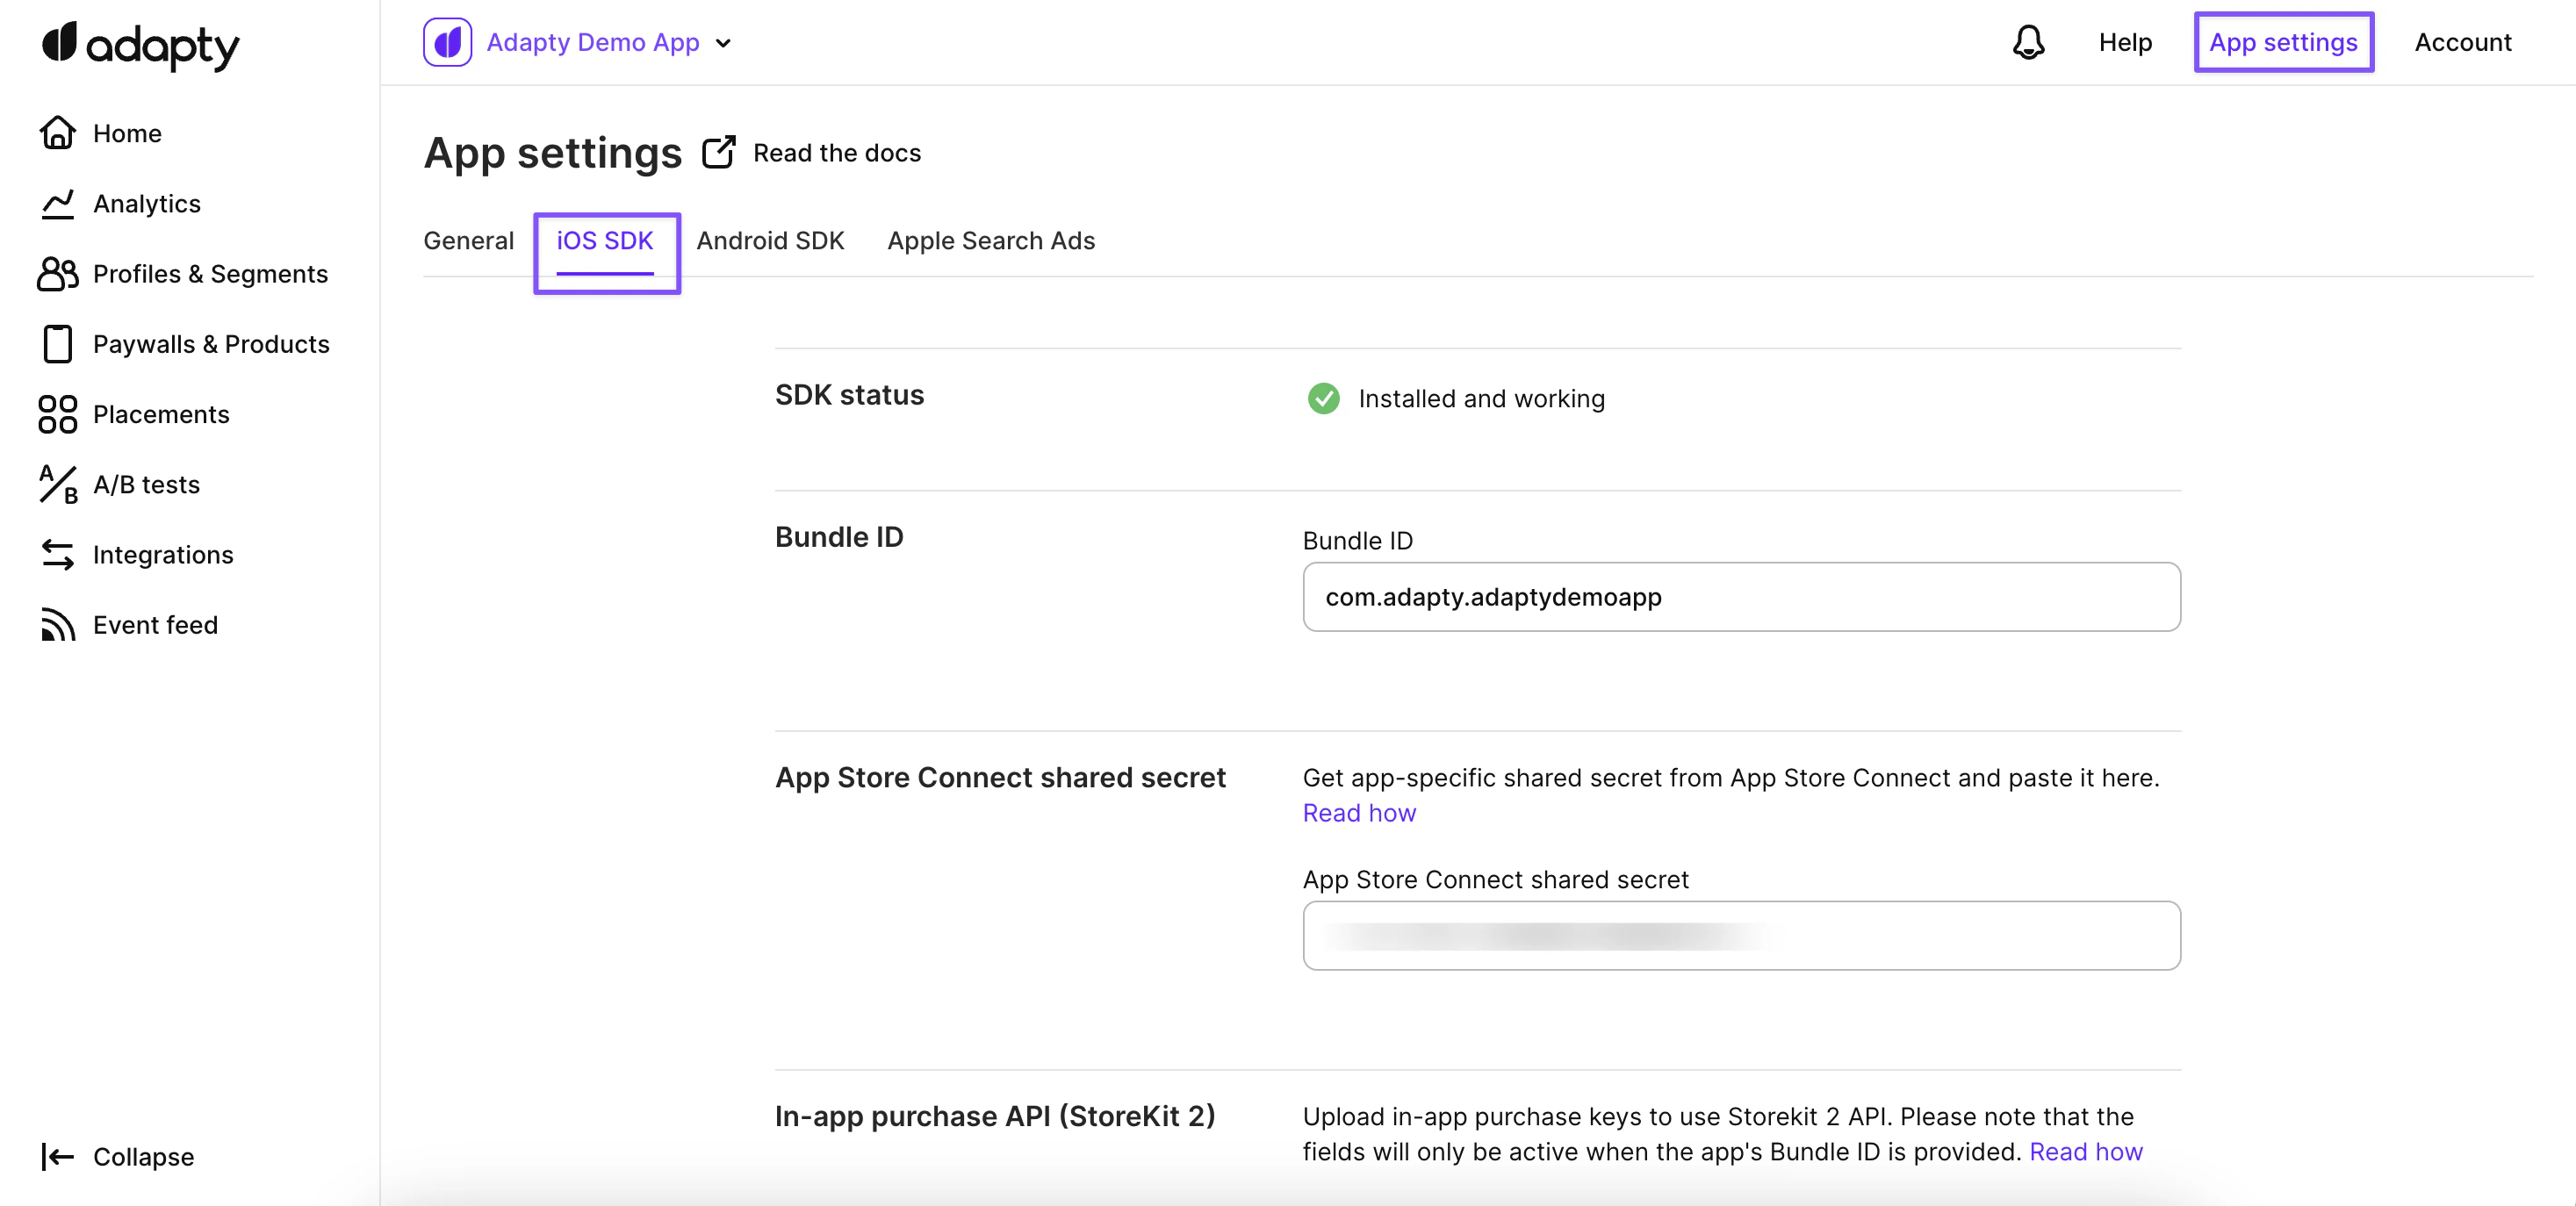Viewport: 2576px width, 1206px height.
Task: Open Analytics via its chart icon
Action: (57, 203)
